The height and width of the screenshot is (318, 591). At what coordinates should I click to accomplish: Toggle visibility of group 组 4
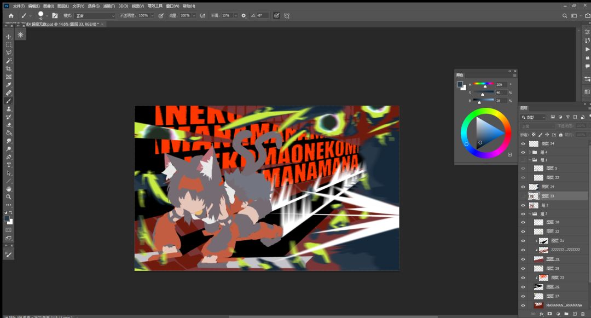click(523, 152)
